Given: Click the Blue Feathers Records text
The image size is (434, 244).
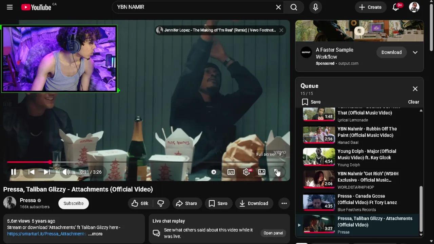Looking at the screenshot, I should point(357,210).
